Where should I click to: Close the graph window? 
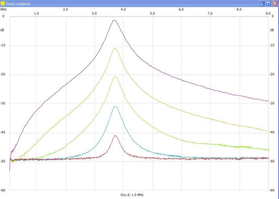[x=275, y=4]
